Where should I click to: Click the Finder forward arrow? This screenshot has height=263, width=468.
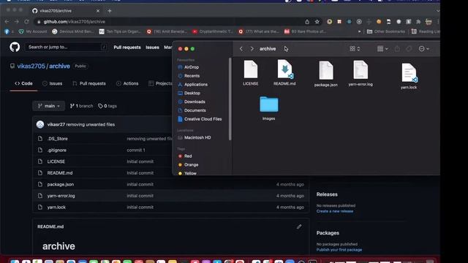coord(252,49)
